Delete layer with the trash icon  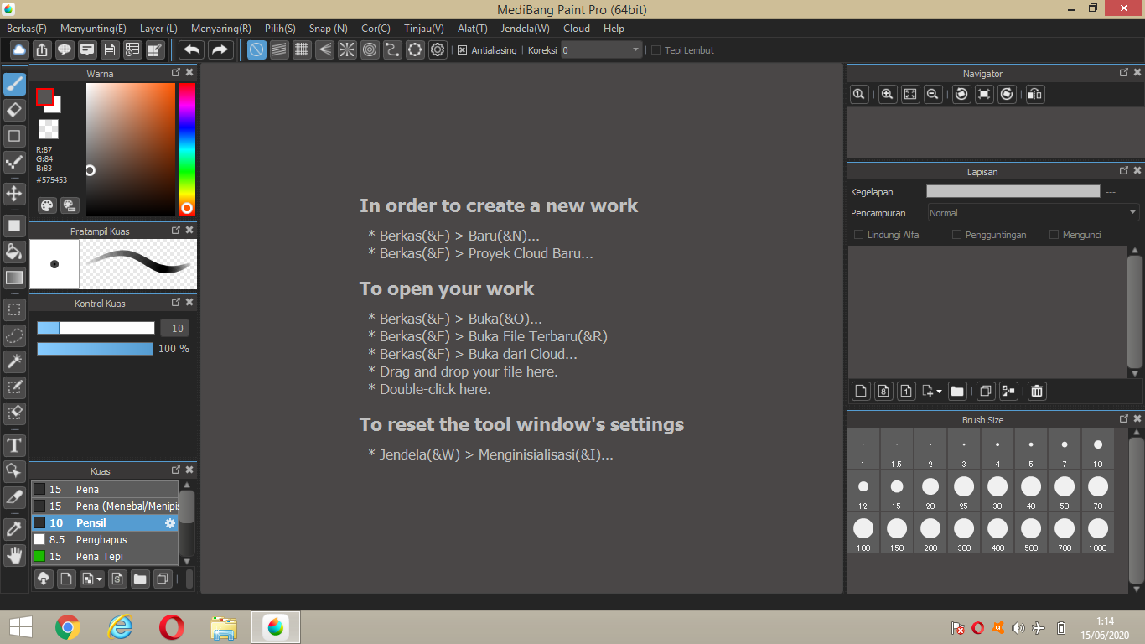pos(1037,391)
